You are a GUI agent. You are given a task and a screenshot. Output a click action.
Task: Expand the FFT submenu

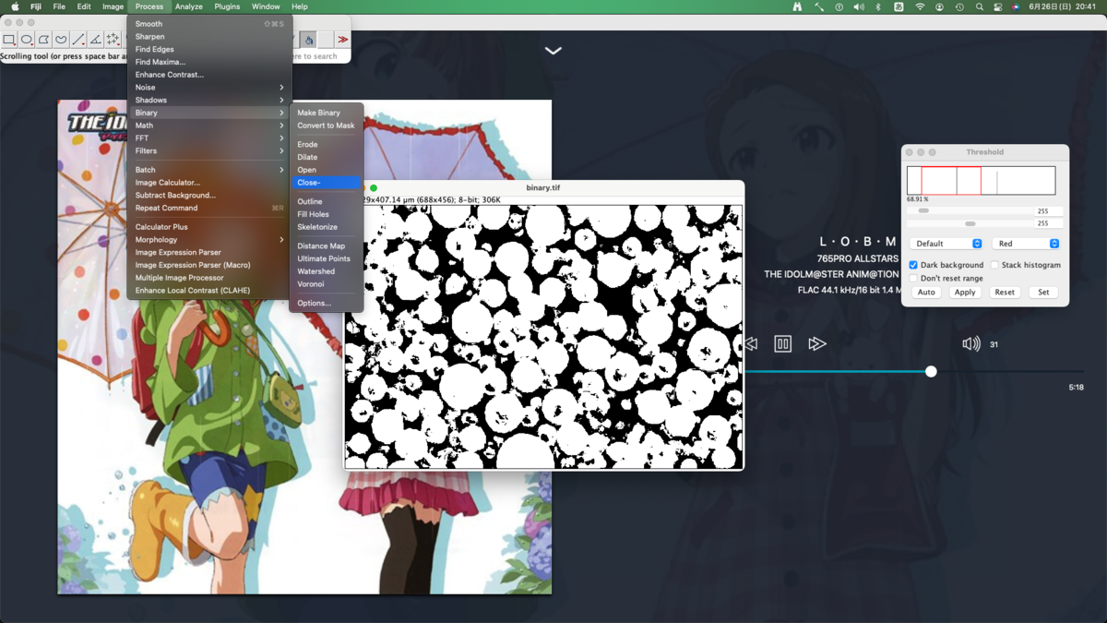pyautogui.click(x=209, y=138)
